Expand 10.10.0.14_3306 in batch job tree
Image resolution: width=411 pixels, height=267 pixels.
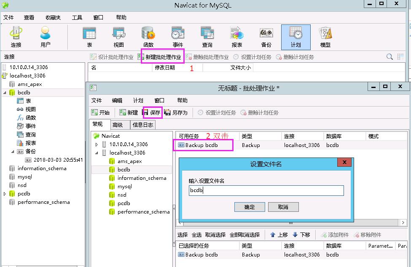[97, 144]
